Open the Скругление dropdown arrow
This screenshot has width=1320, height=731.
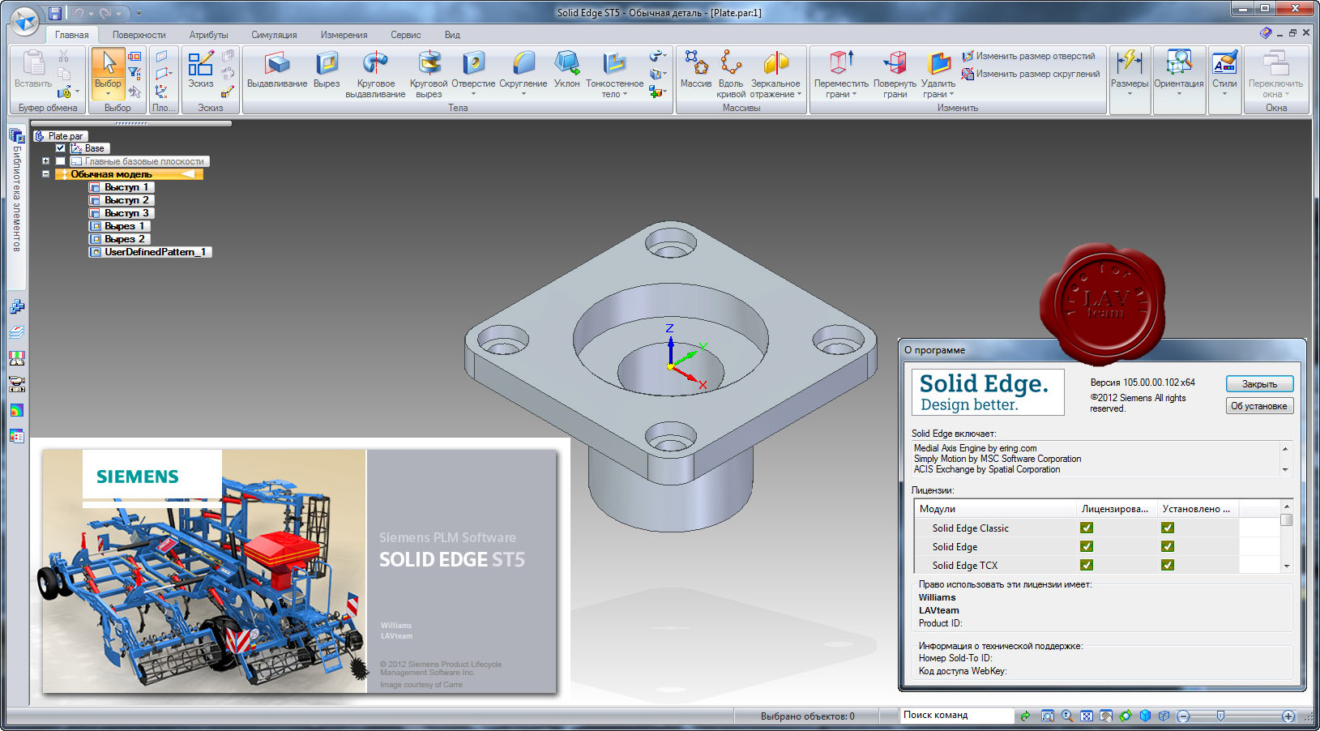[523, 94]
